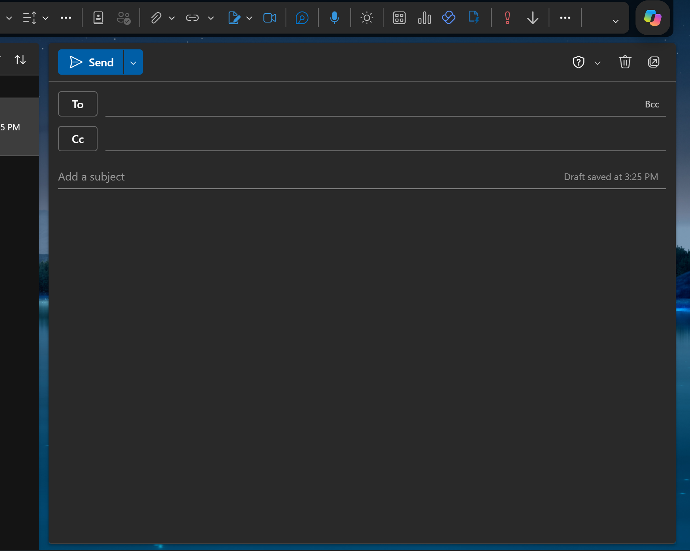Open the apps grid icon

(x=399, y=18)
